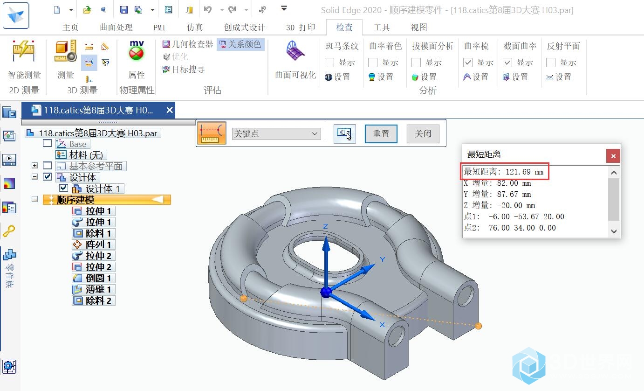Open the customize quick access toolbar arrow
Viewport: 644px width, 391px height.
(284, 8)
